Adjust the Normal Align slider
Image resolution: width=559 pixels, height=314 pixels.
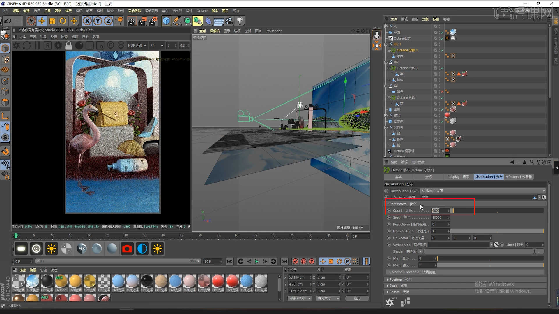[x=497, y=231]
